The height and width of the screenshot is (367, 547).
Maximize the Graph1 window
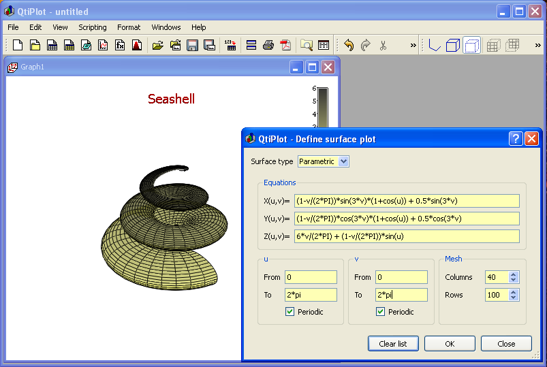click(x=312, y=67)
